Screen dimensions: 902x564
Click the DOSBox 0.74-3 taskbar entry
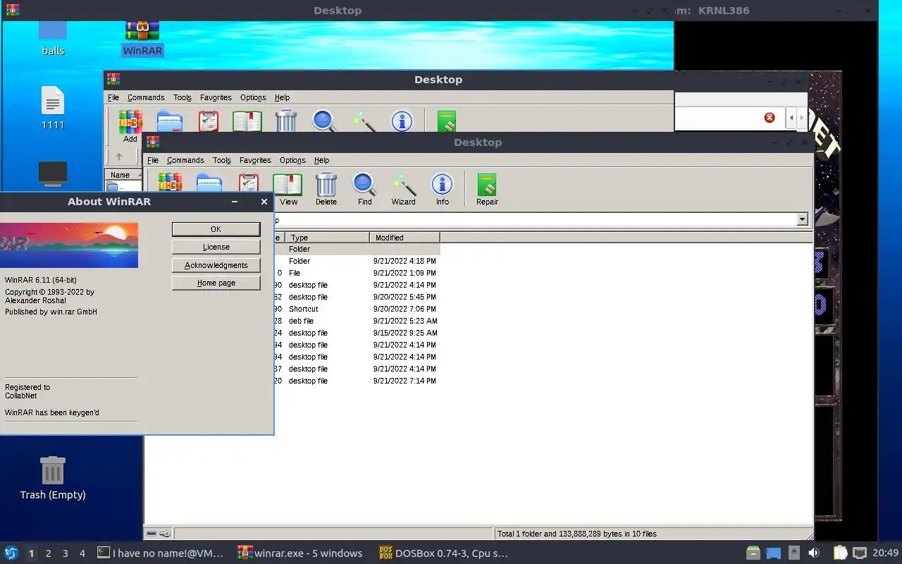443,553
